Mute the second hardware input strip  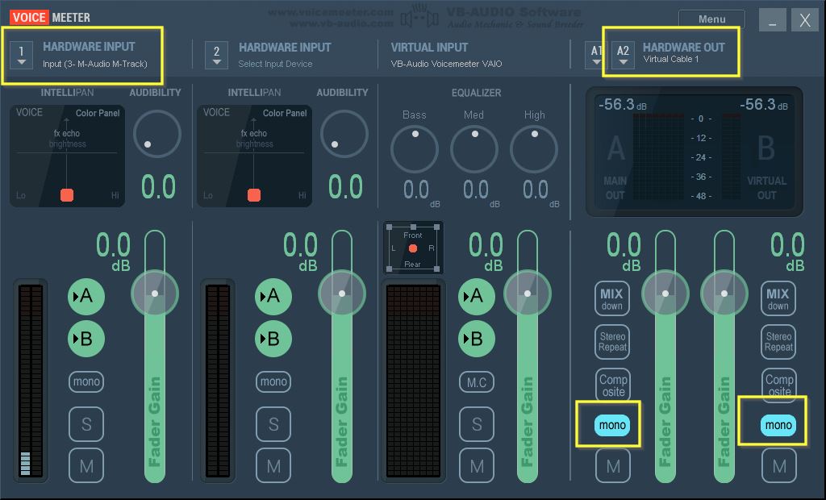pyautogui.click(x=273, y=465)
